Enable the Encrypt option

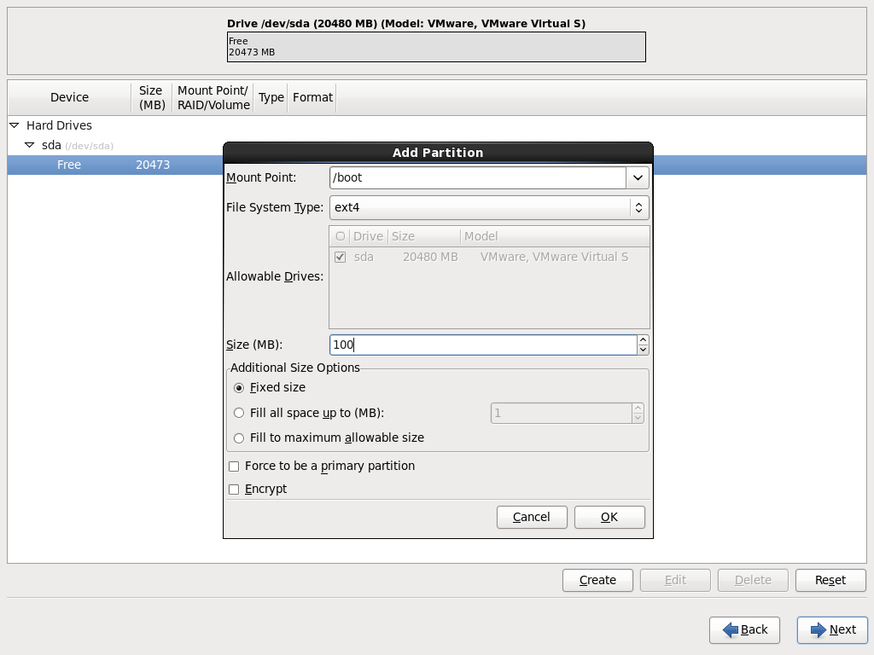click(x=234, y=489)
